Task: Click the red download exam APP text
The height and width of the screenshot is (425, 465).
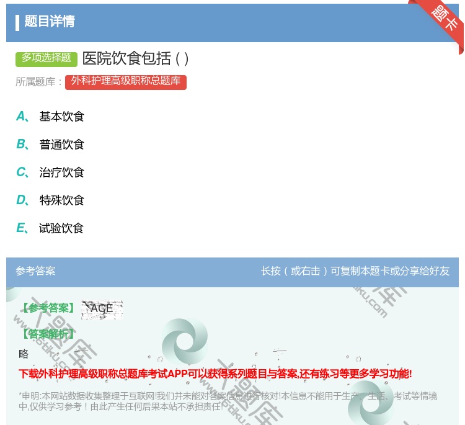Action: coord(215,374)
